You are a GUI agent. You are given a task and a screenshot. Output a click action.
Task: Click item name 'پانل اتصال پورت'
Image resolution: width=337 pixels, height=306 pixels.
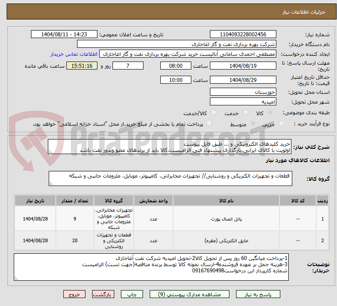226,219
